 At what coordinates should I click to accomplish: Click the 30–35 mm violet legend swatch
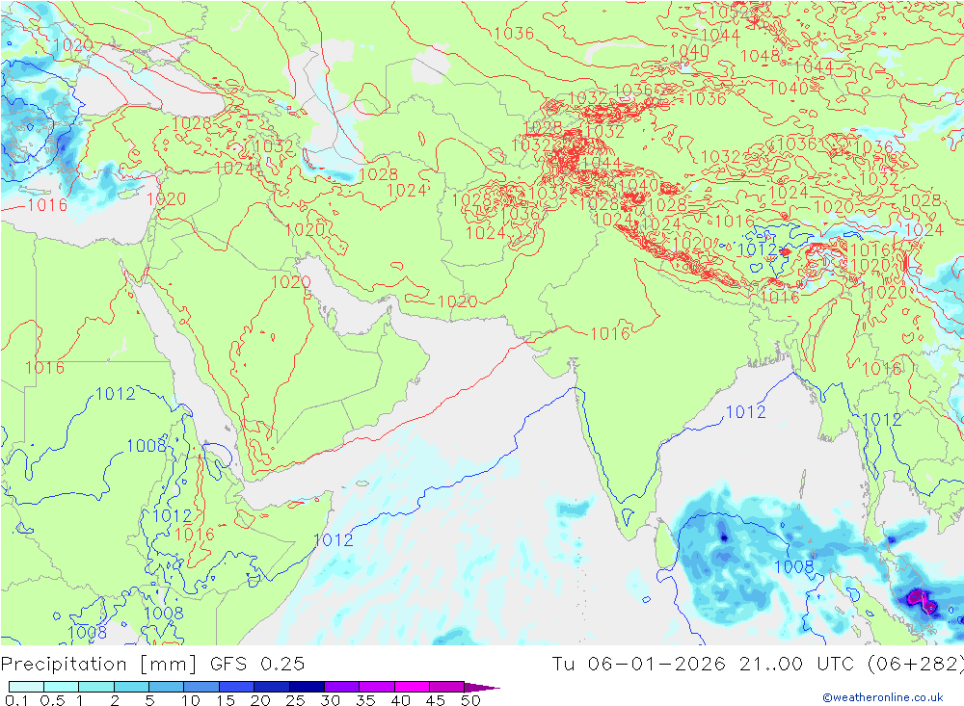[341, 687]
